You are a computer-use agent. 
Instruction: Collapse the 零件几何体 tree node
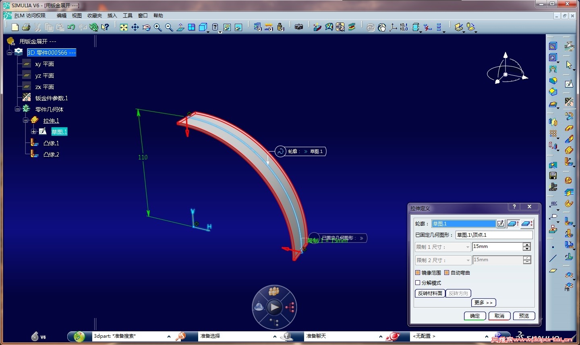click(x=17, y=109)
